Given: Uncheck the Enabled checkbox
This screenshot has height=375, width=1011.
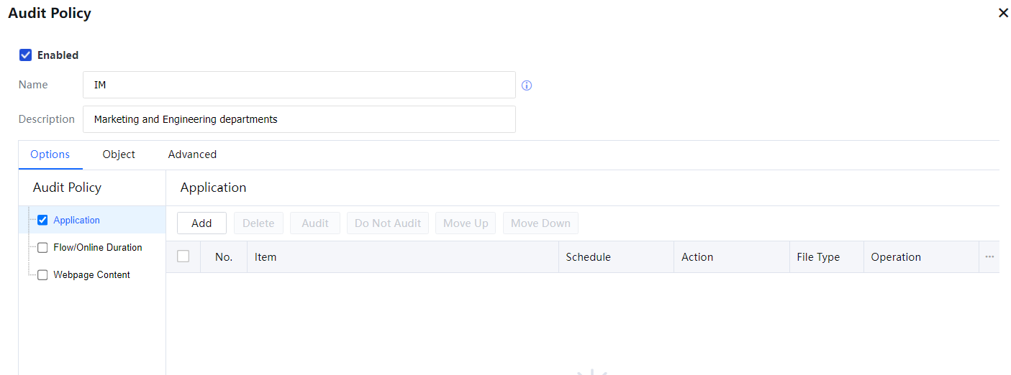Looking at the screenshot, I should (26, 55).
